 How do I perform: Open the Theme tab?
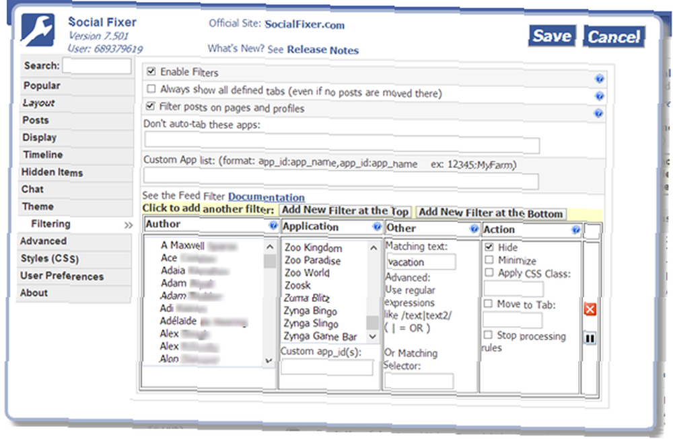75,206
